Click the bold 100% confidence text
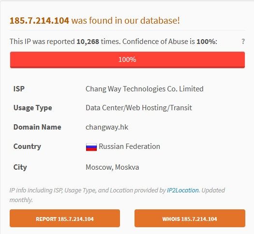This screenshot has height=234, width=254. click(x=206, y=42)
